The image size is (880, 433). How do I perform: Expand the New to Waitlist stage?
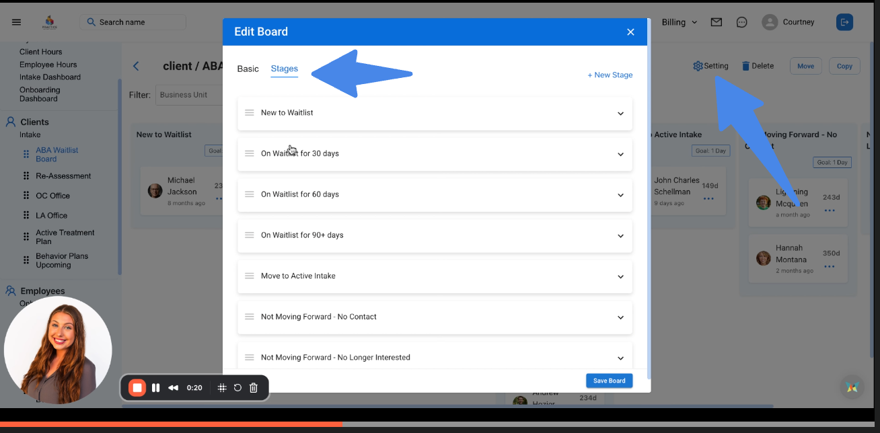point(620,114)
